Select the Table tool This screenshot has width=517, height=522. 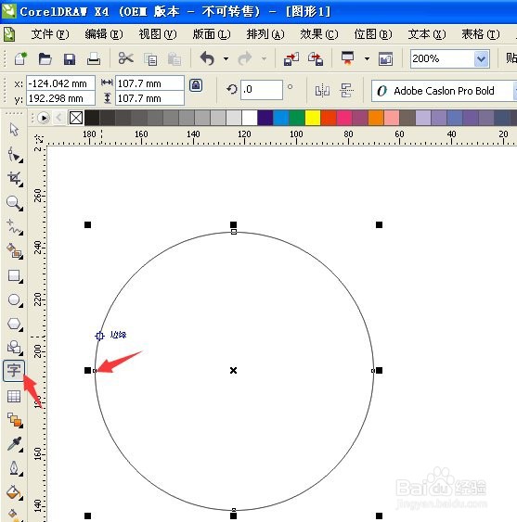14,396
